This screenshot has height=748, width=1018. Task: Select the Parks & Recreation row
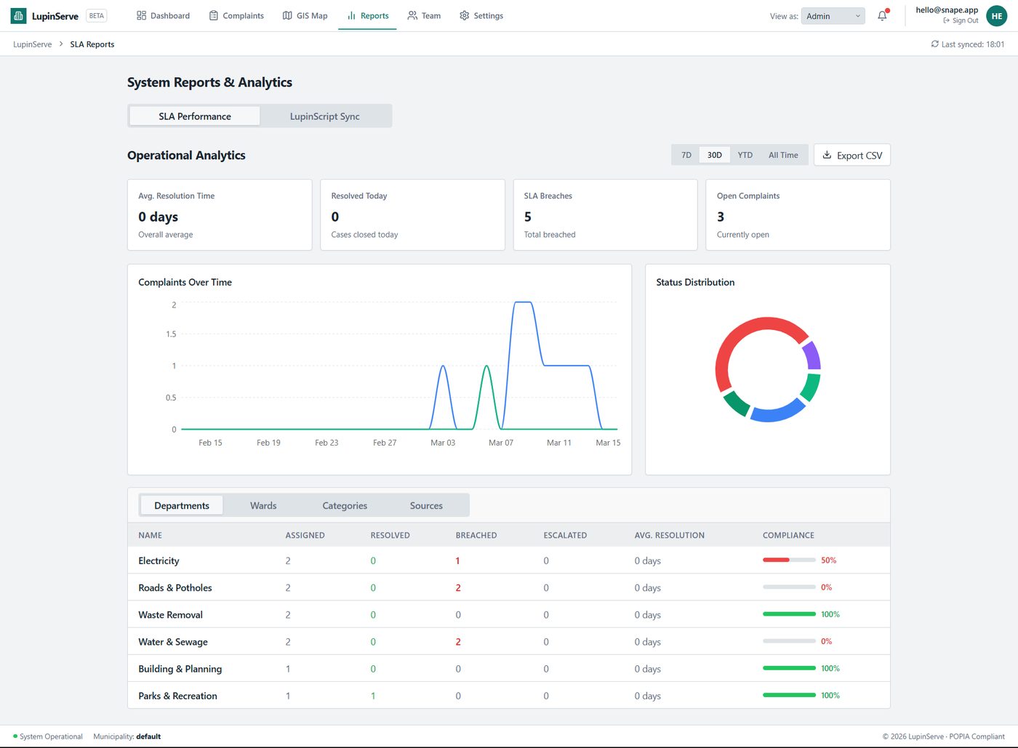(x=509, y=696)
